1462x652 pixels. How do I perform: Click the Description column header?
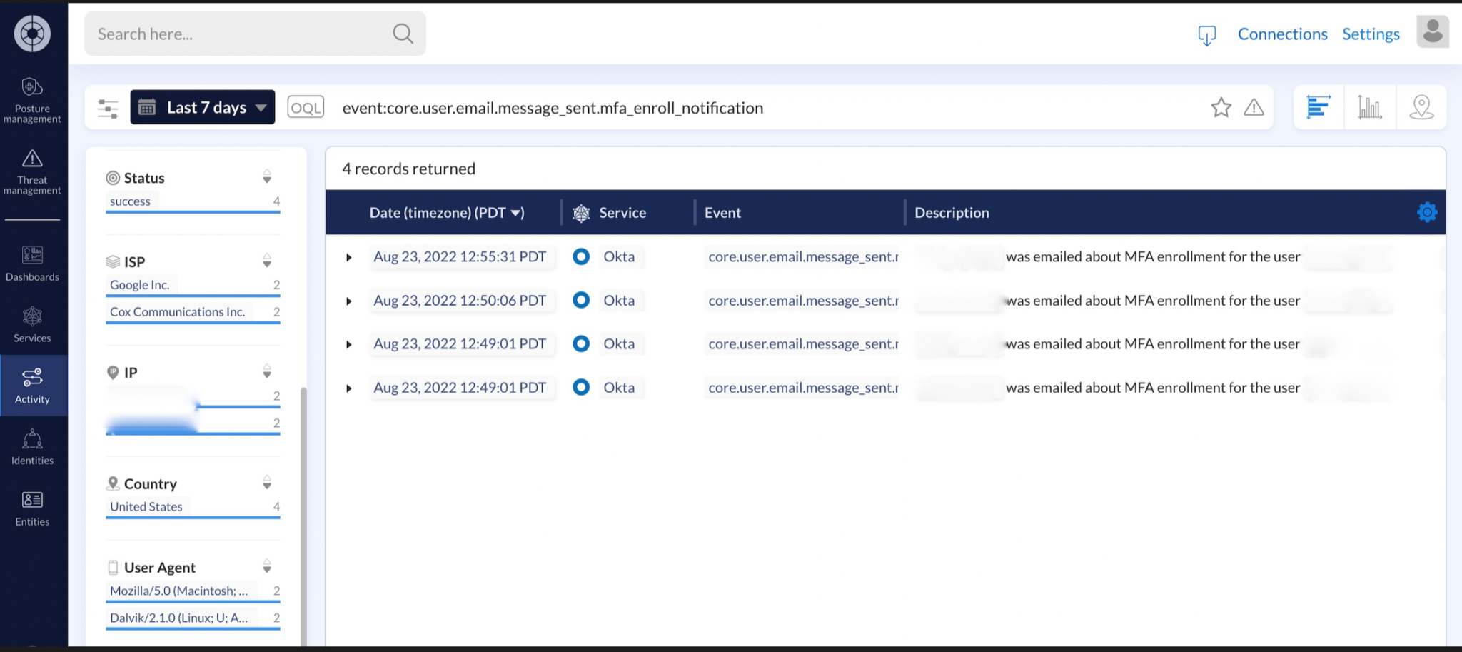pos(952,213)
